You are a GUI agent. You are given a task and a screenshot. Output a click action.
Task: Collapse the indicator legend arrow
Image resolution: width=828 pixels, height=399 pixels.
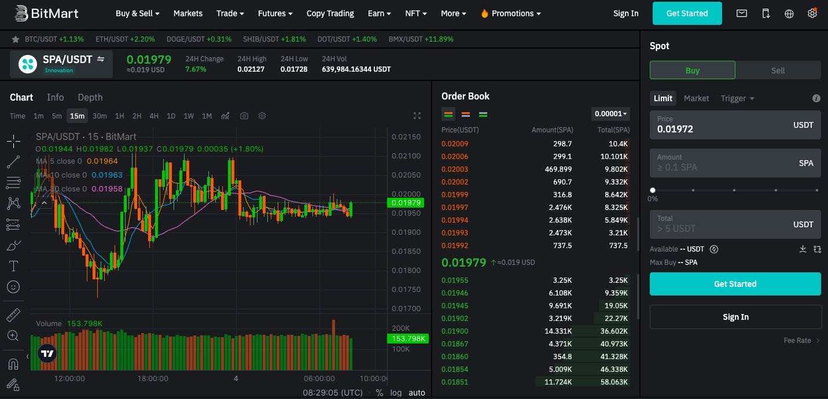click(x=43, y=202)
